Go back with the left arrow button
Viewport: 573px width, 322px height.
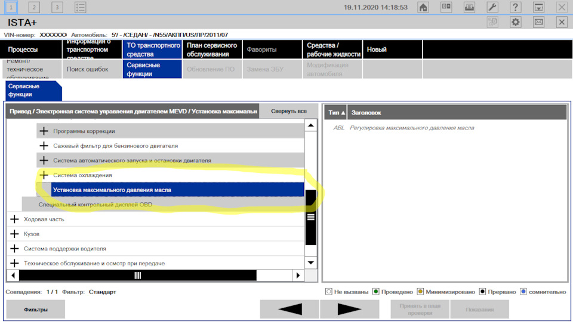289,309
